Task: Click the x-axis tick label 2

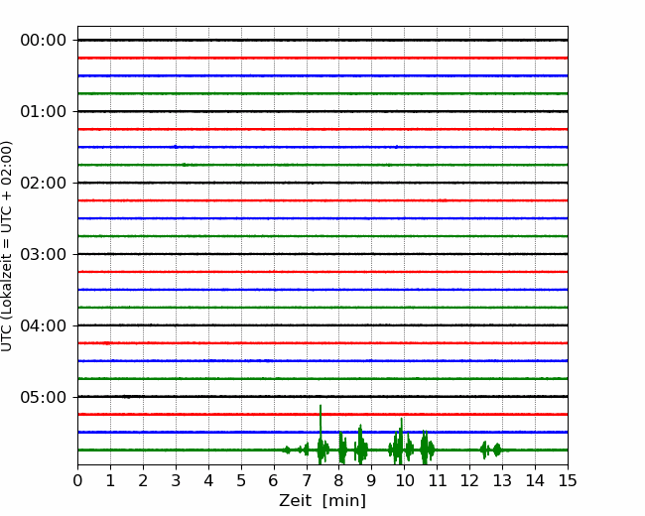Action: 143,480
